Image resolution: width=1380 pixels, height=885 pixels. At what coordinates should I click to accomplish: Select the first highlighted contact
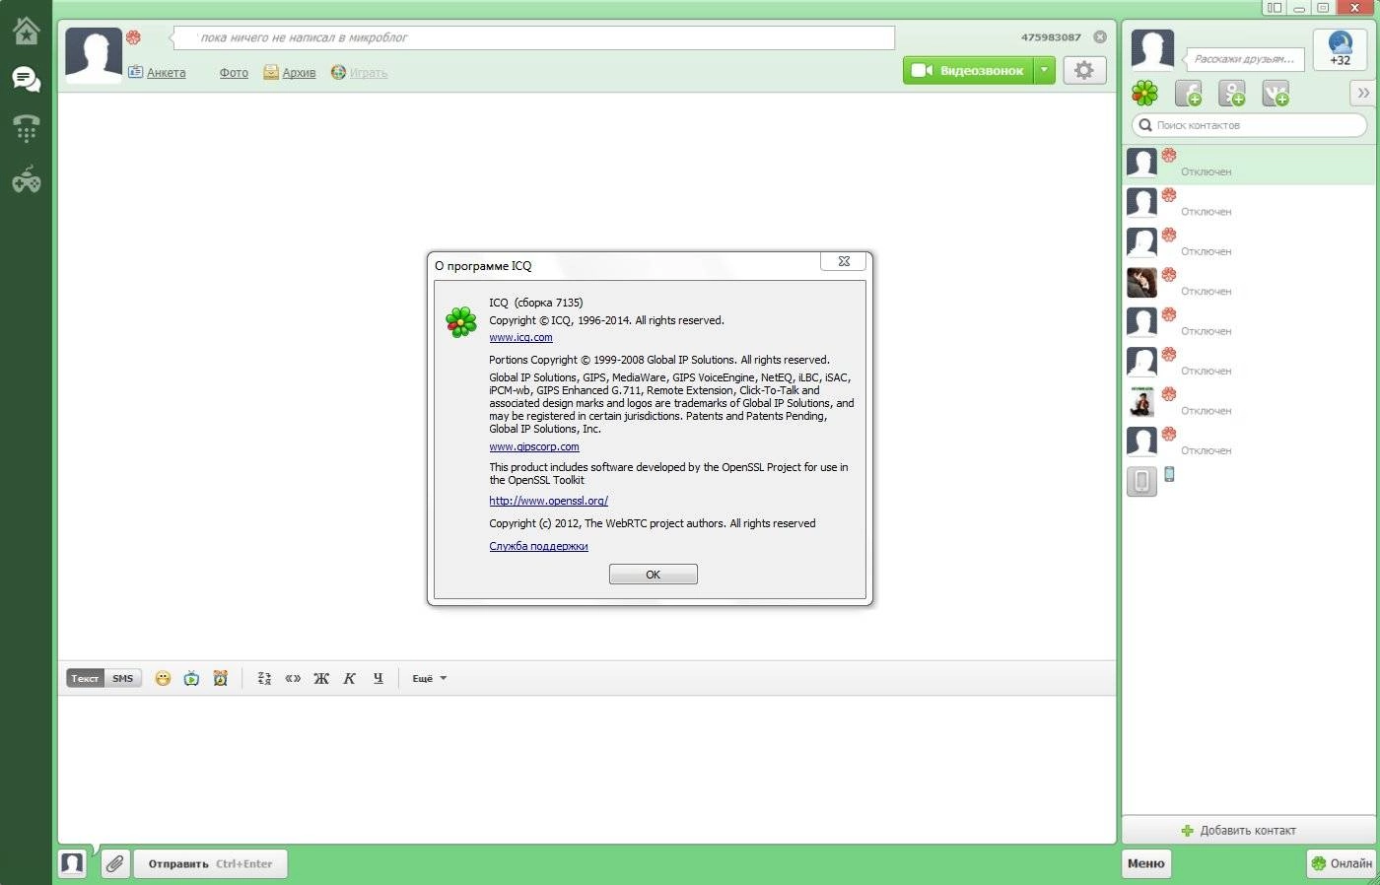[x=1249, y=165]
